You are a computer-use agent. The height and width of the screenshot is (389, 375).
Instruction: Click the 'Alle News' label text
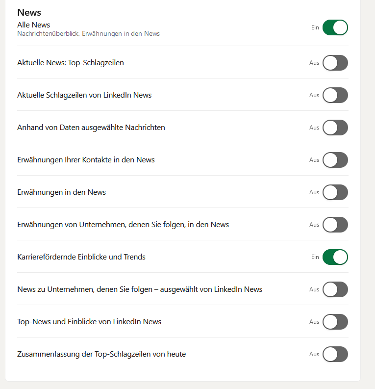point(33,25)
